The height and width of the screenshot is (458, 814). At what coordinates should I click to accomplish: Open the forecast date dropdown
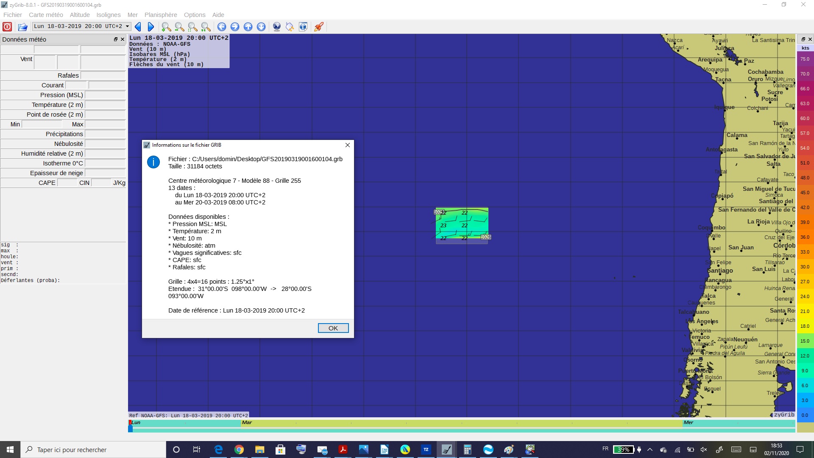click(x=127, y=26)
